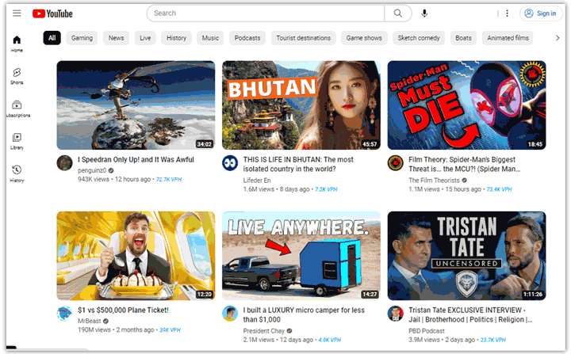Click the Sign in button
This screenshot has width=571, height=354.
coord(539,13)
